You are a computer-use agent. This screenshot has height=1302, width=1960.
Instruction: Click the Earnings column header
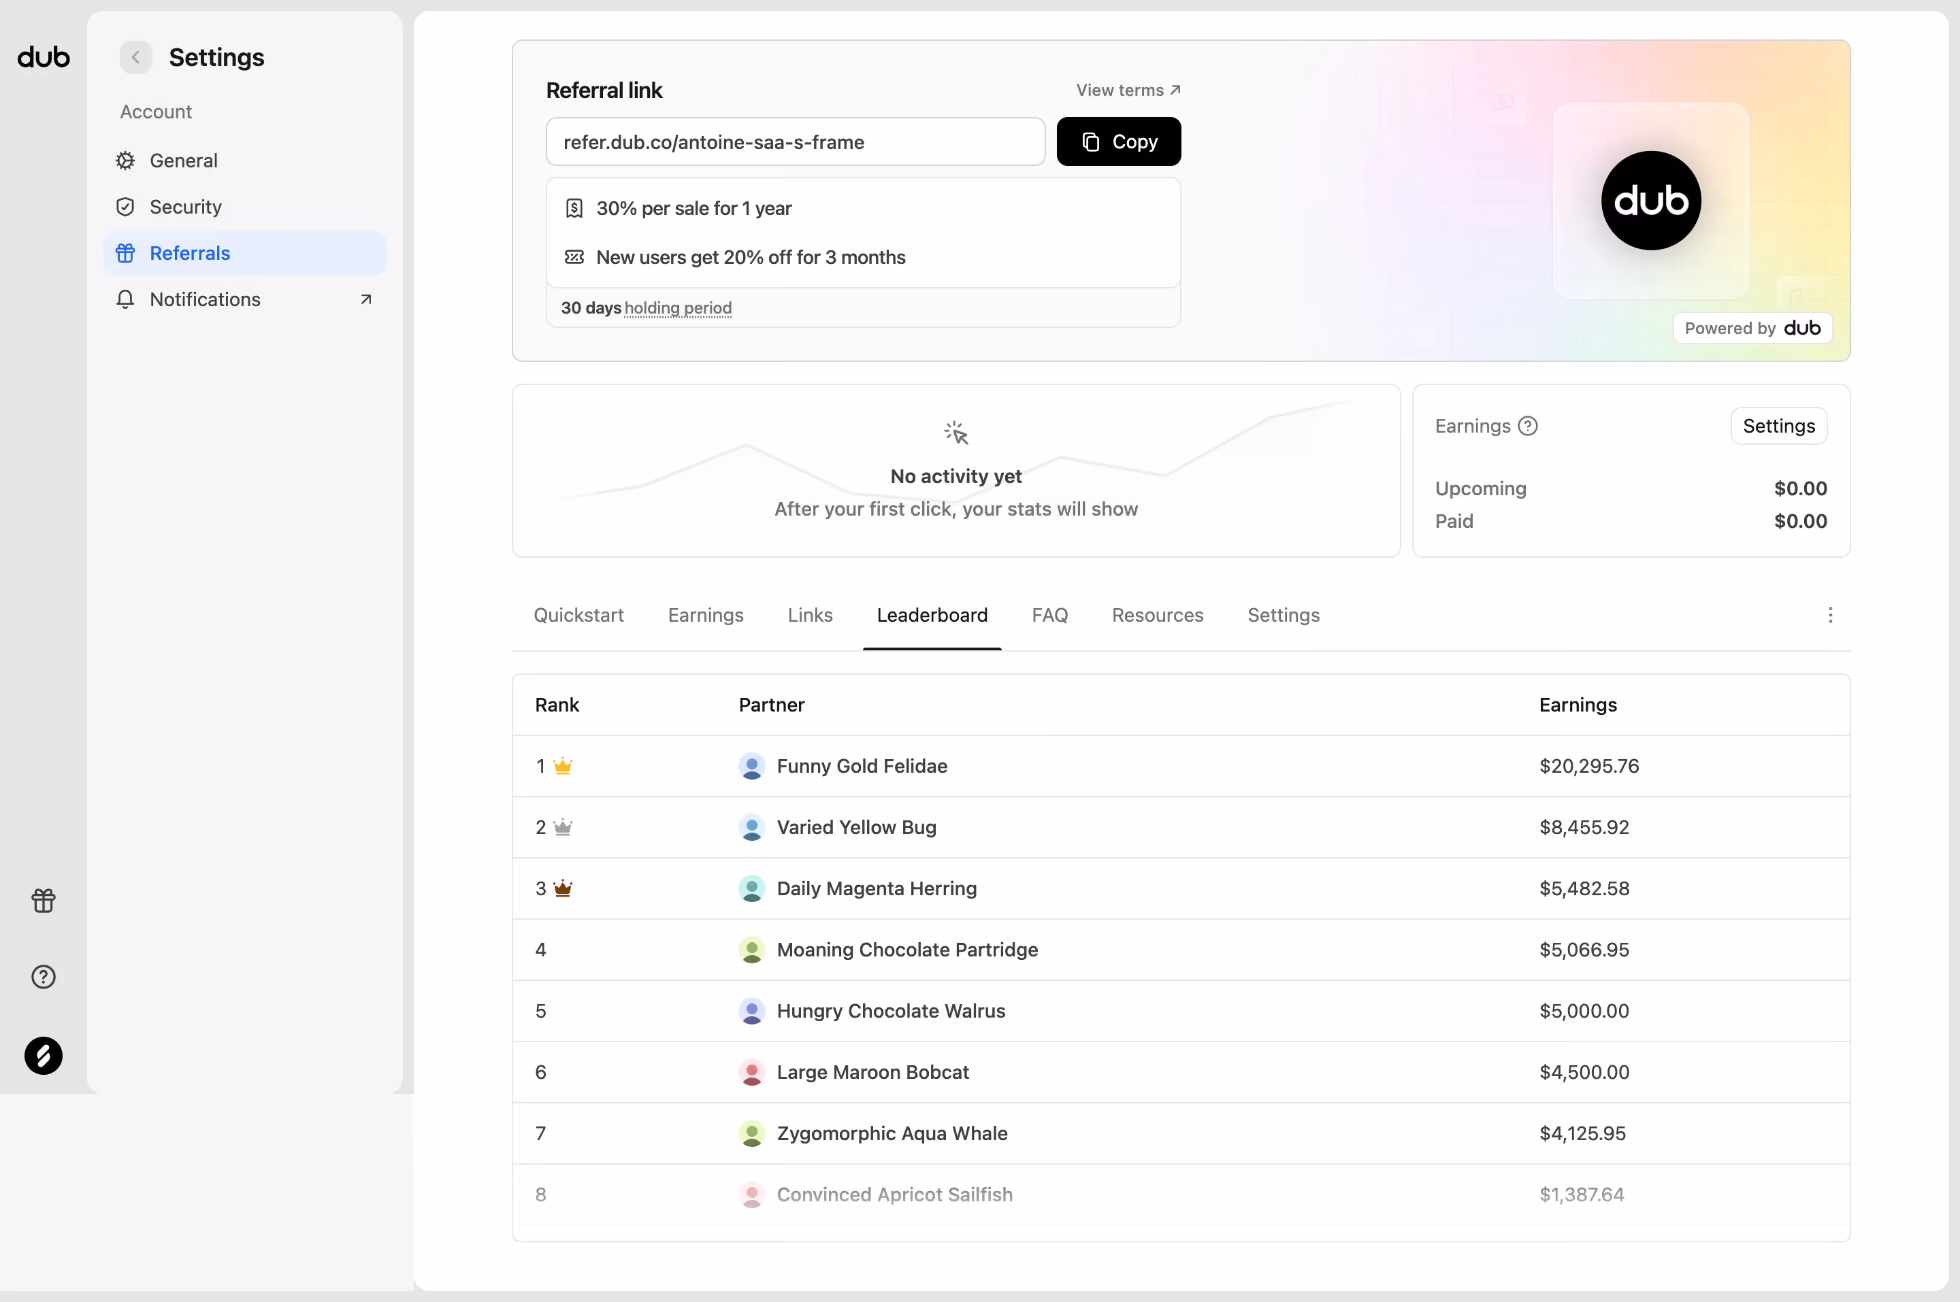tap(1578, 705)
